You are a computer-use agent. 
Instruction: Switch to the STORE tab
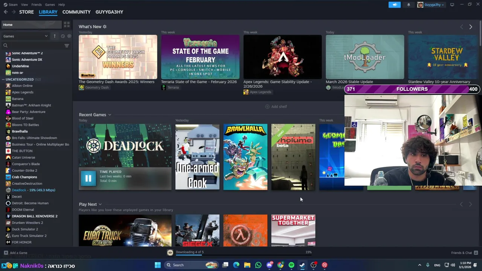[26, 12]
